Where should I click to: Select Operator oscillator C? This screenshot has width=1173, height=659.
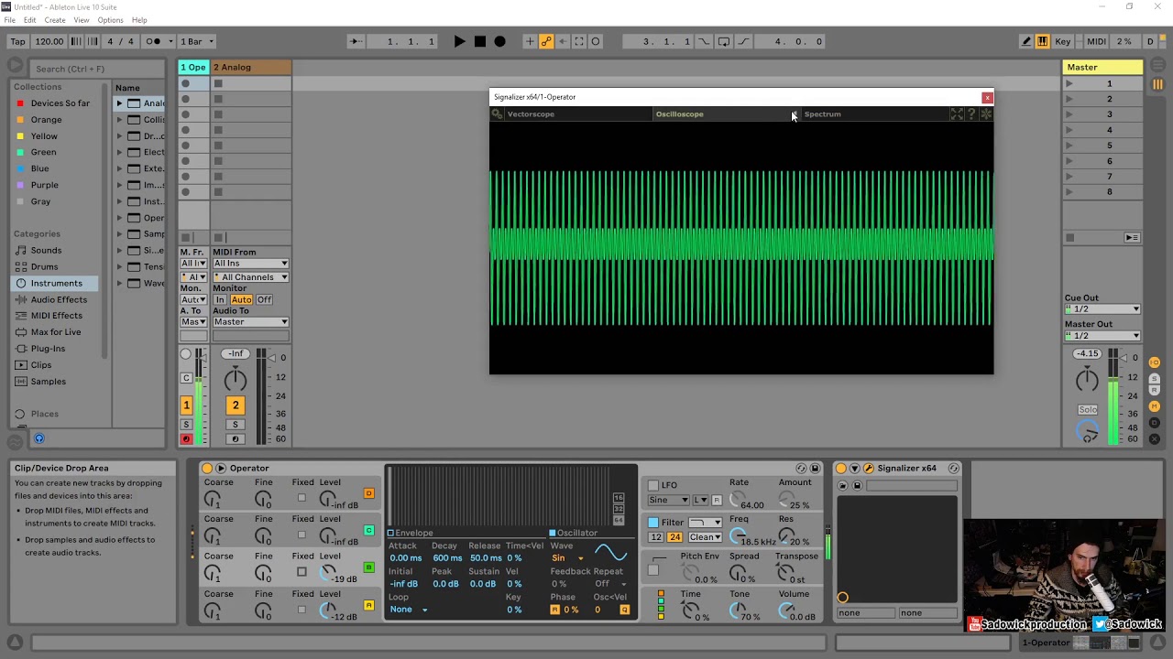(369, 531)
